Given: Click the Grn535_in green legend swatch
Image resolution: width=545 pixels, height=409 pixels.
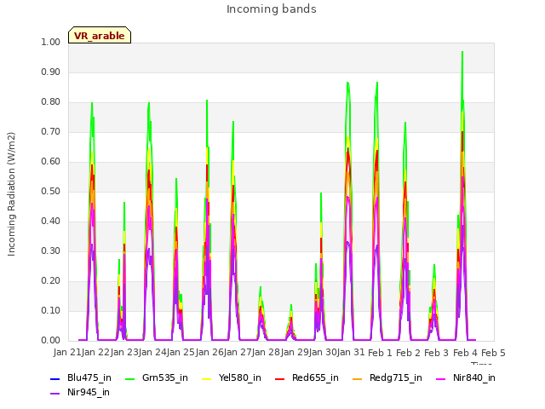Looking at the screenshot, I should click(129, 378).
